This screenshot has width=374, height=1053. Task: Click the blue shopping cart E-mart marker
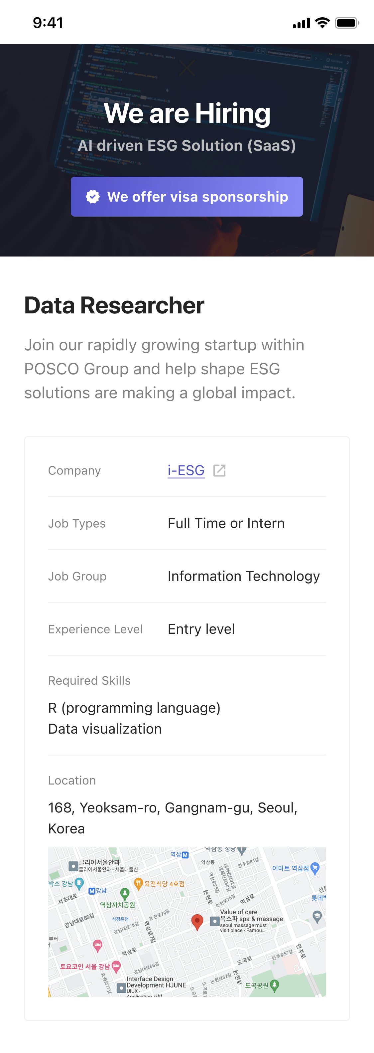coord(314,868)
